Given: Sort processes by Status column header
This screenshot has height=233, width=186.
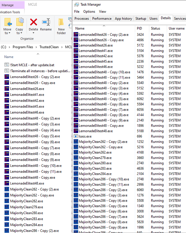Looking at the screenshot, I should (x=155, y=28).
